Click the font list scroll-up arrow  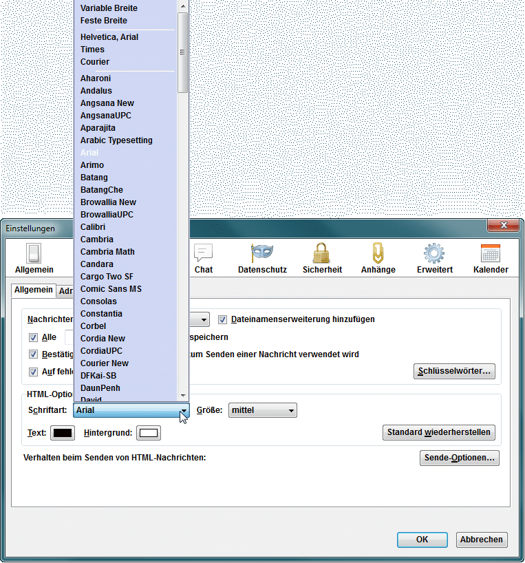(183, 6)
